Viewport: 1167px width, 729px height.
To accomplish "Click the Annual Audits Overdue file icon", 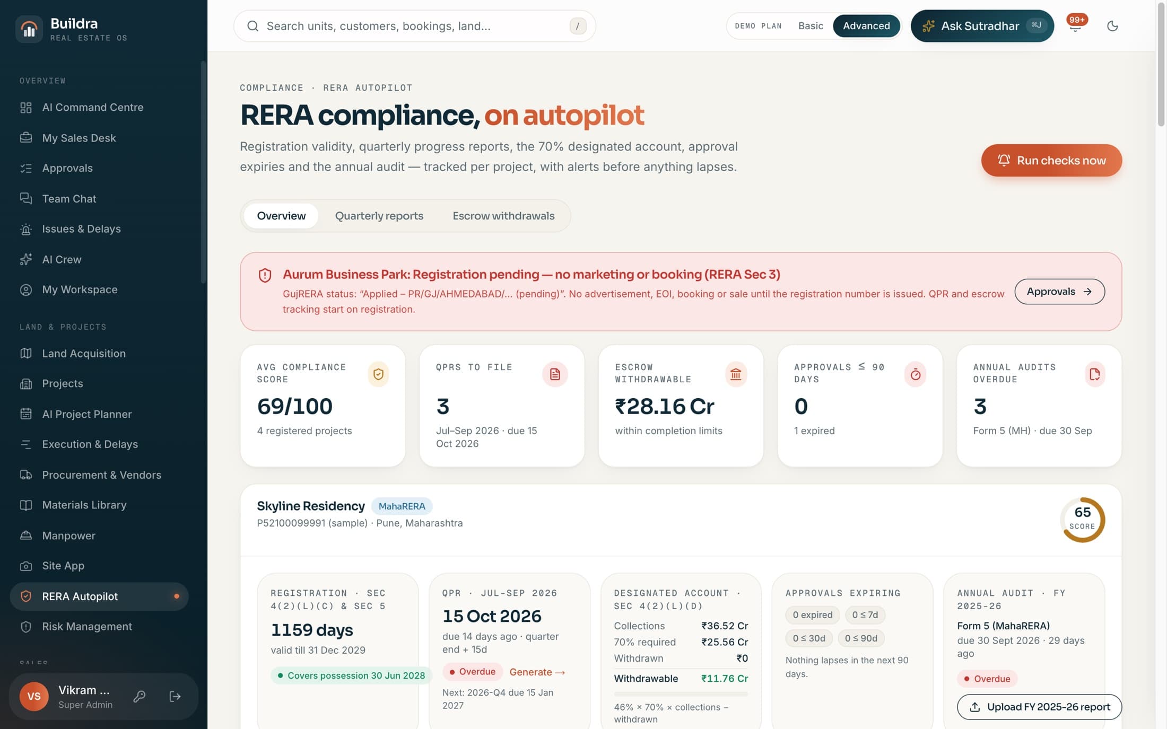I will (1094, 374).
